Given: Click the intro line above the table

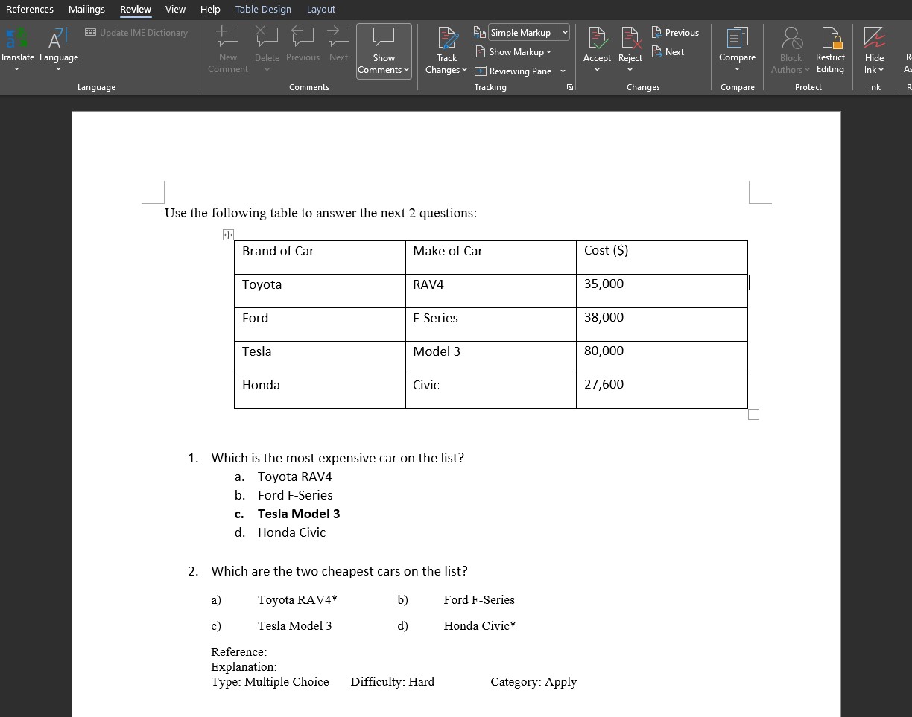Looking at the screenshot, I should pos(320,213).
